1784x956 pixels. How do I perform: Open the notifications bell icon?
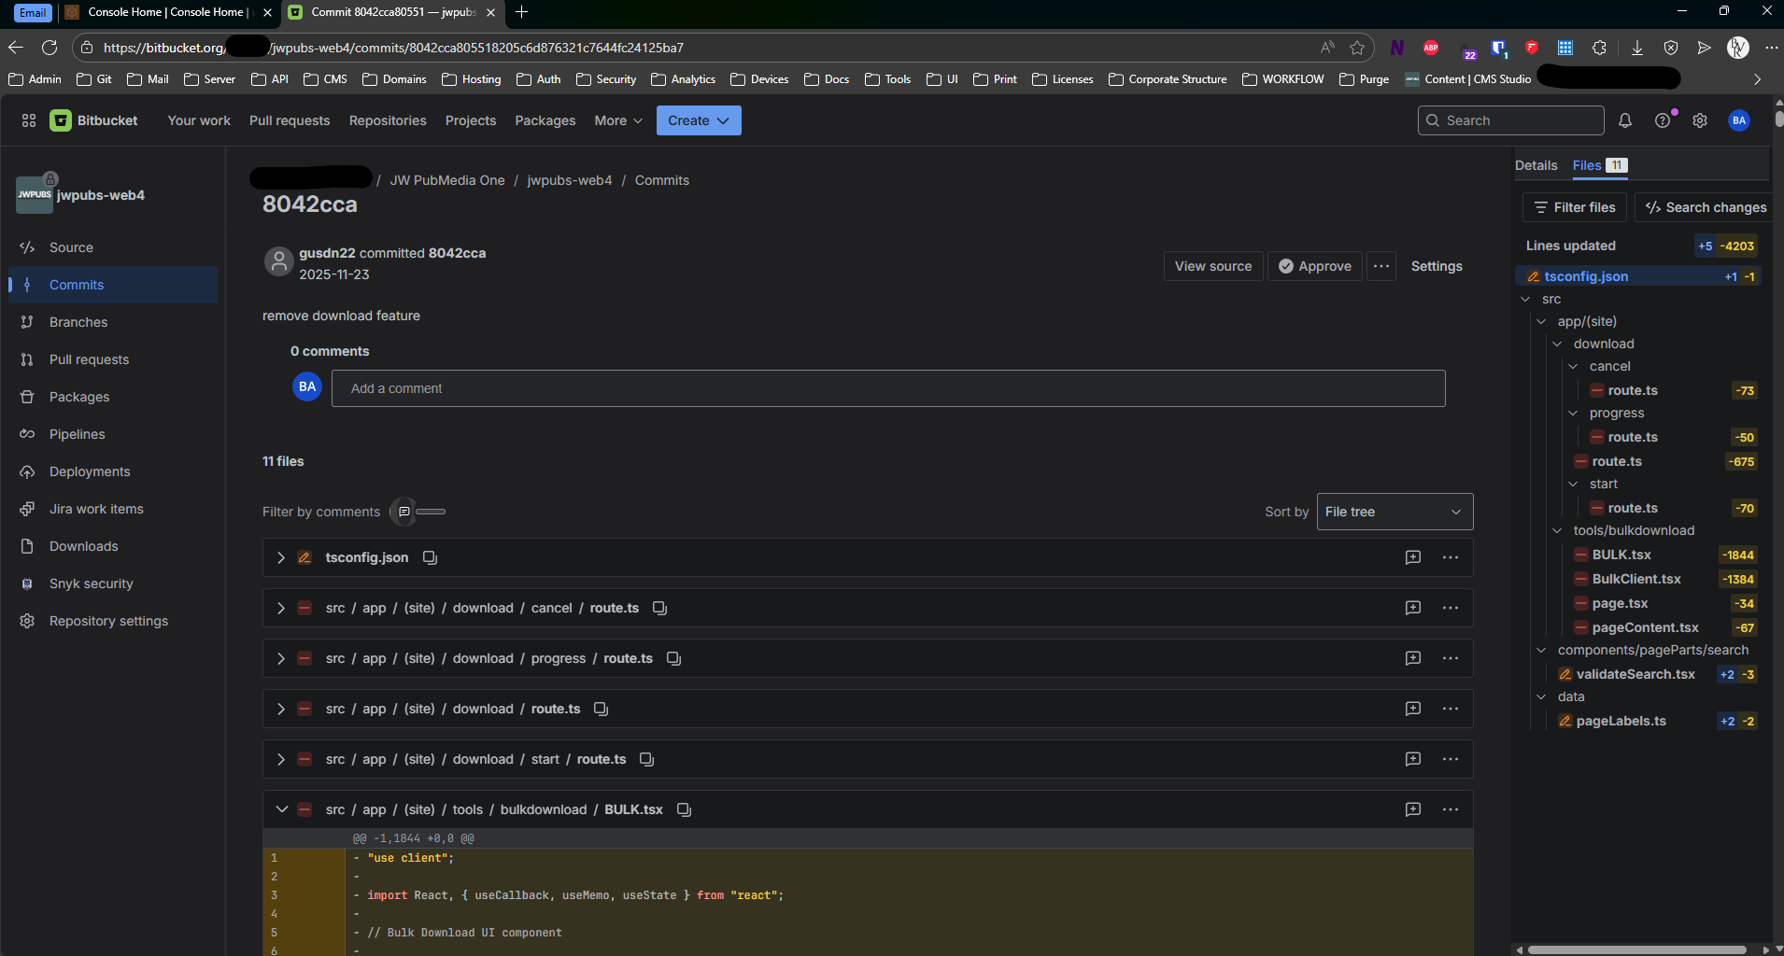(1625, 120)
